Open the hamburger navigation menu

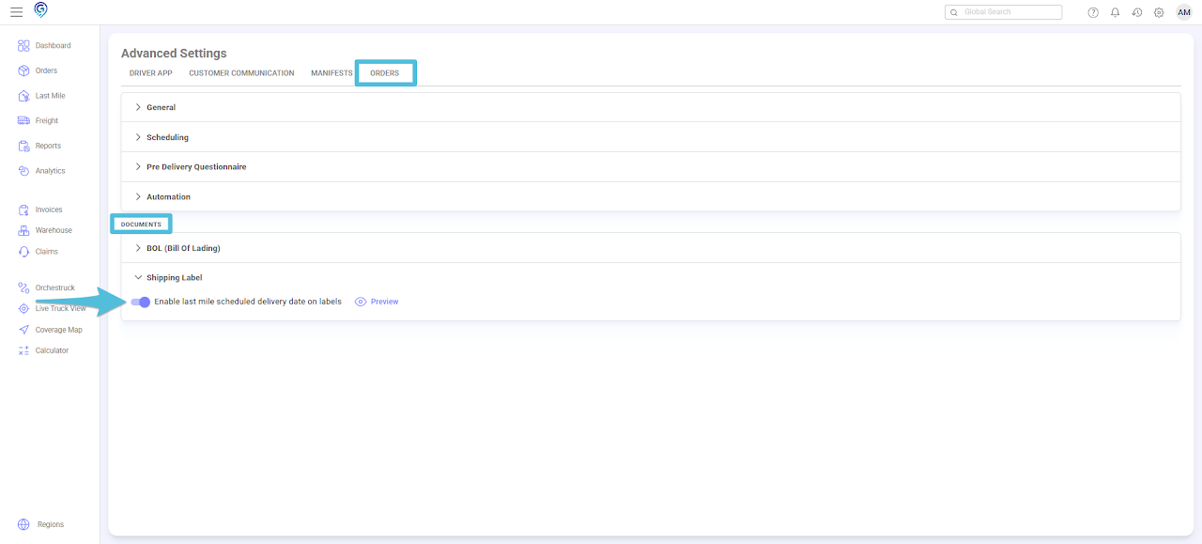16,12
